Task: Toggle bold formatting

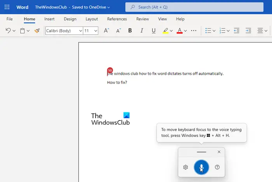Action: pyautogui.click(x=130, y=31)
